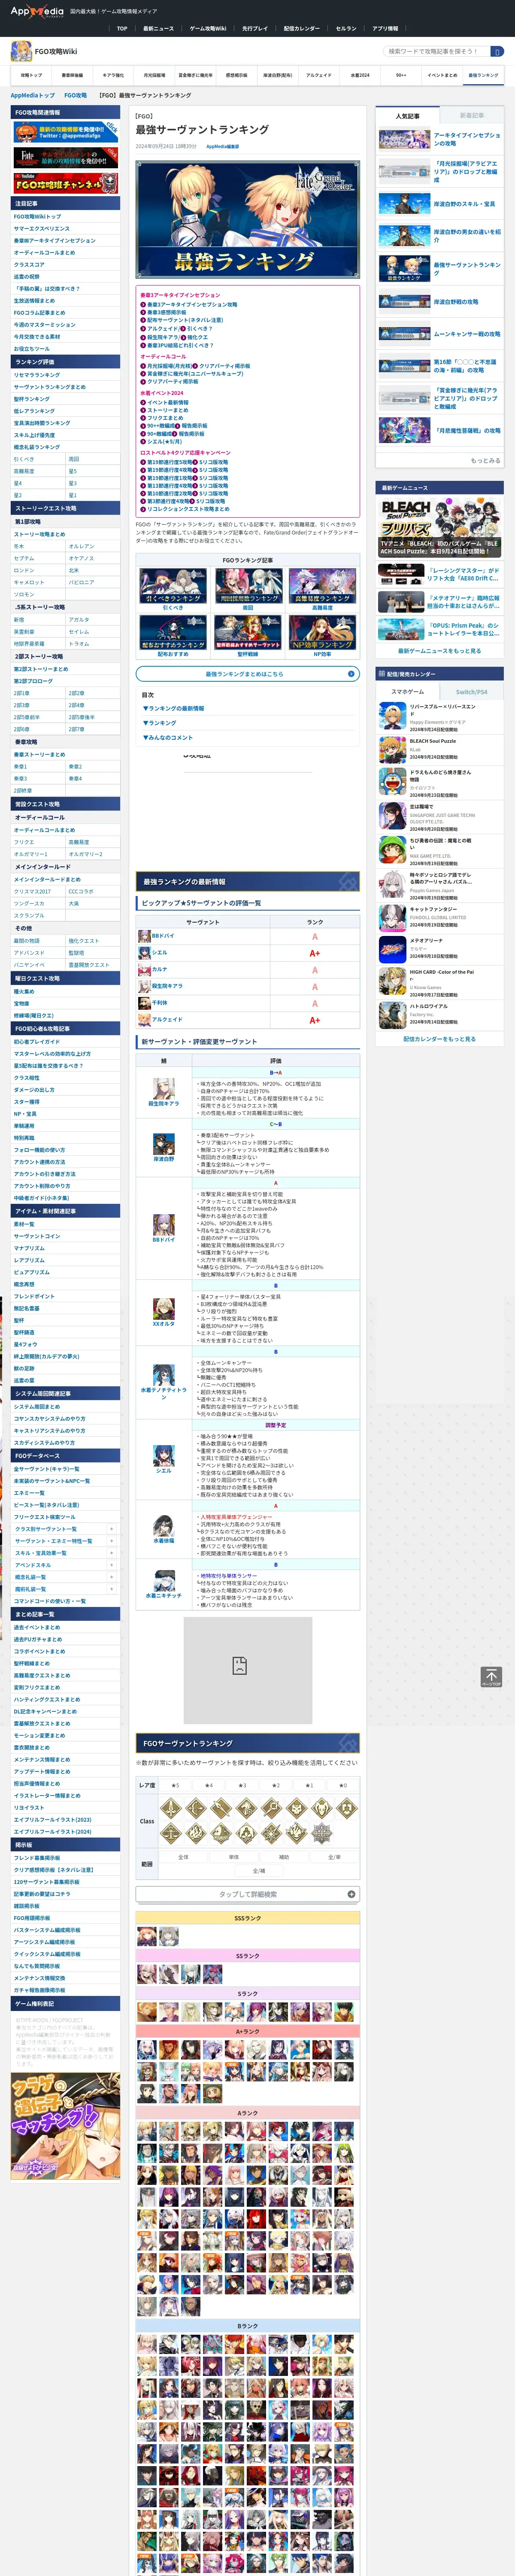Expand スキル・宝具効果一覧 plus button

(111, 1553)
